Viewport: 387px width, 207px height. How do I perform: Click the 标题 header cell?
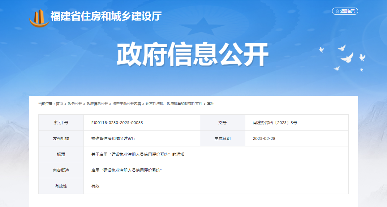(61, 154)
